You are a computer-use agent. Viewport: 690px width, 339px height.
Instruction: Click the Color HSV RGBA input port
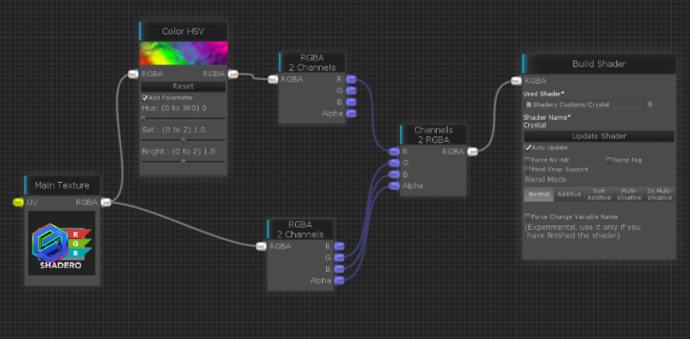(133, 74)
